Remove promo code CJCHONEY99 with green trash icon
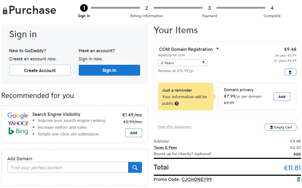The image size is (302, 188). click(298, 179)
